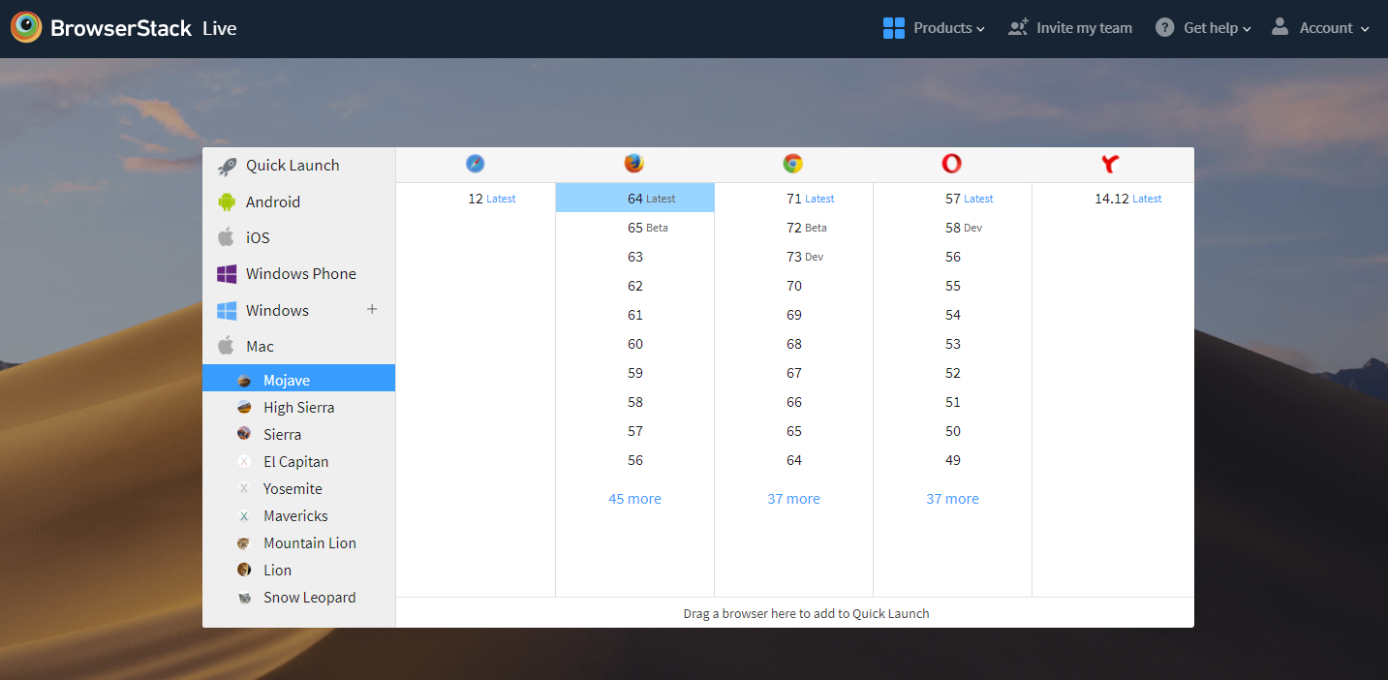Click the Account person icon
This screenshot has width=1388, height=680.
pyautogui.click(x=1280, y=26)
